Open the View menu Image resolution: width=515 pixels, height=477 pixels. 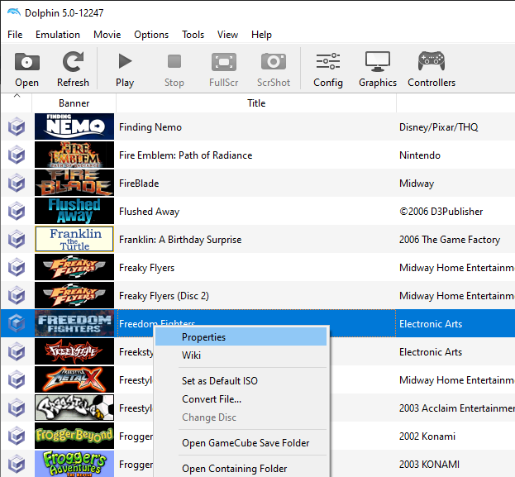227,35
